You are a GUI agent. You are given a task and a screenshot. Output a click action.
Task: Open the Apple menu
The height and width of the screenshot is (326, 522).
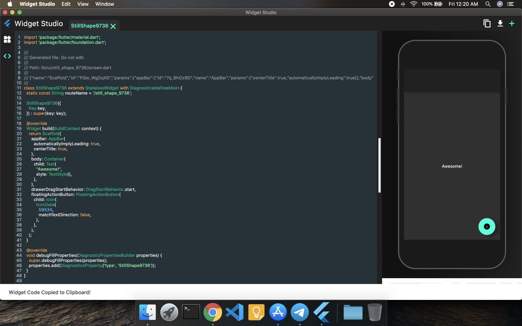tap(10, 4)
